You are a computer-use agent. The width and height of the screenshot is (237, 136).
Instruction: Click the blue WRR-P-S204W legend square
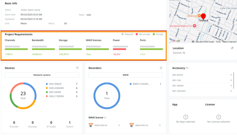[130, 84]
